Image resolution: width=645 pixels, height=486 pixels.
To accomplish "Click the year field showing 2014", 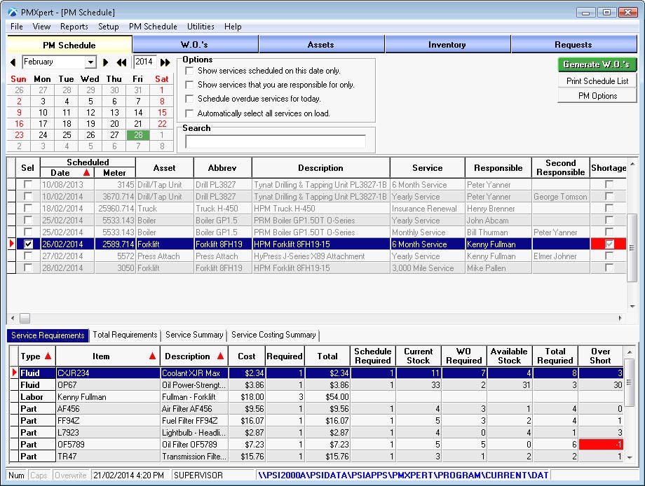I will tap(144, 62).
